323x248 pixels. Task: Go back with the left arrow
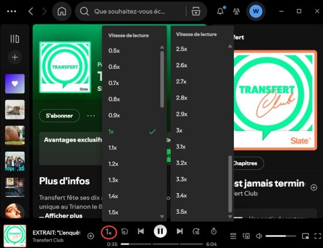[x=31, y=11]
